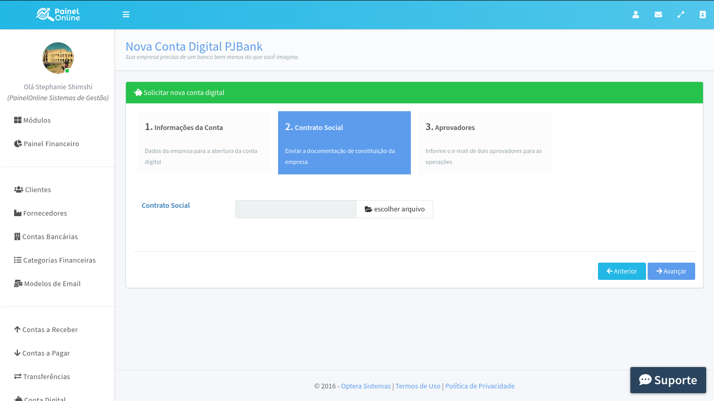Open Contas a Receber in the sidebar
This screenshot has width=714, height=401.
pyautogui.click(x=46, y=329)
